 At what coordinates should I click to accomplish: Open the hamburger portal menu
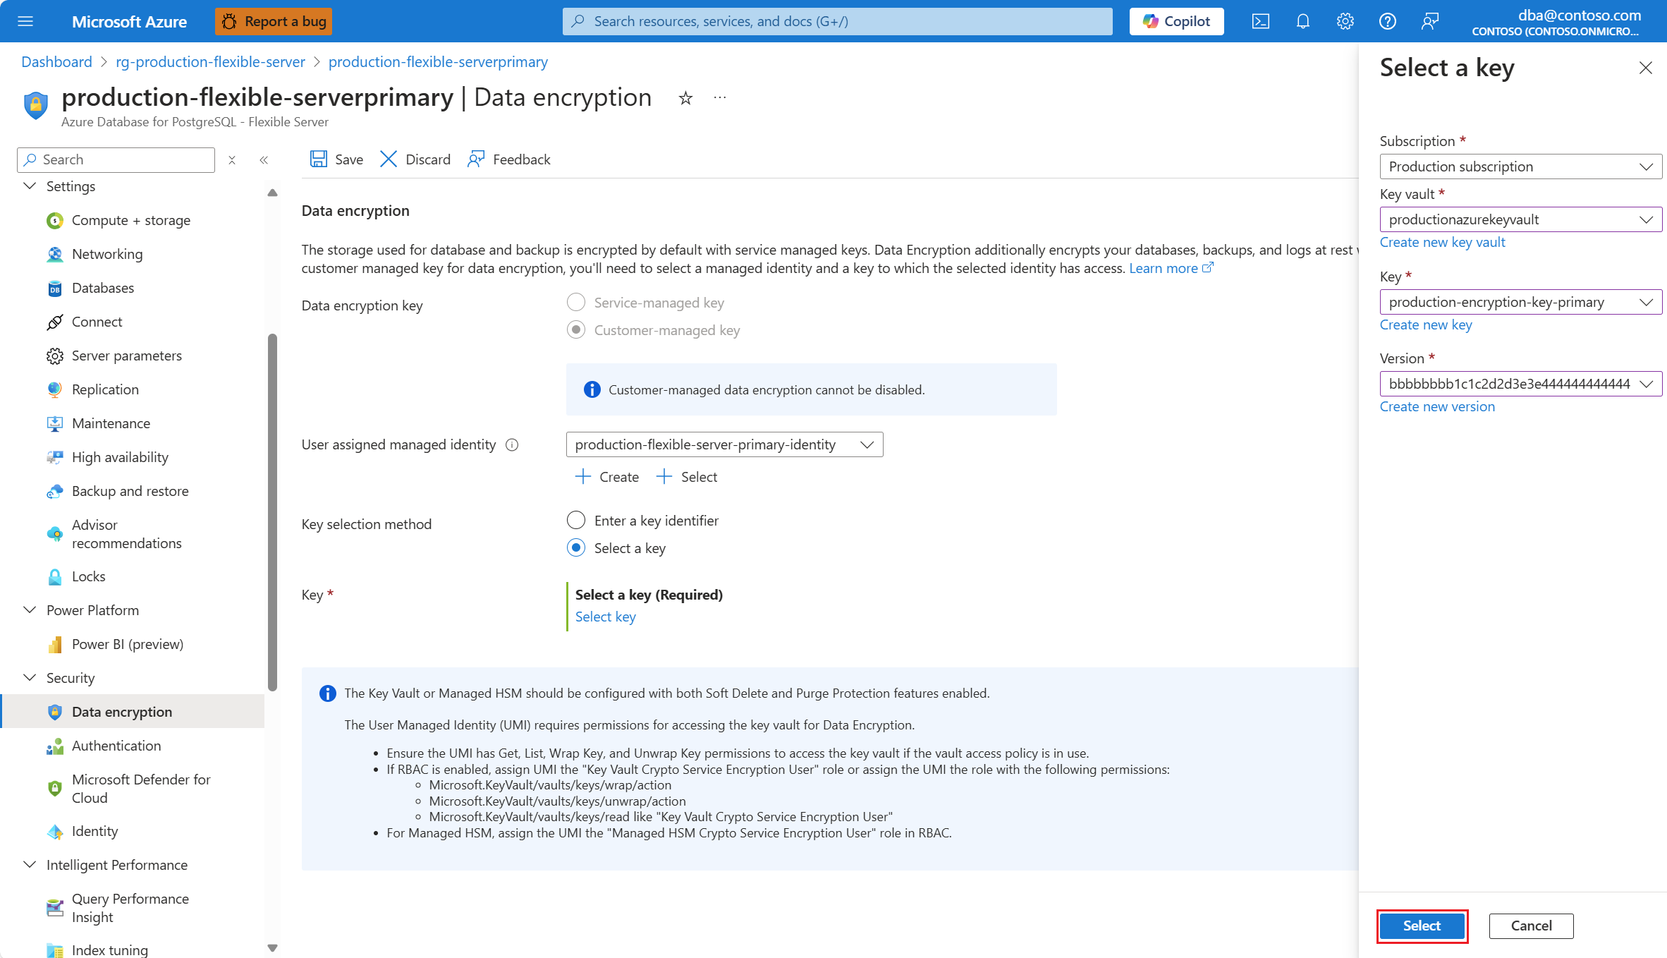click(25, 21)
